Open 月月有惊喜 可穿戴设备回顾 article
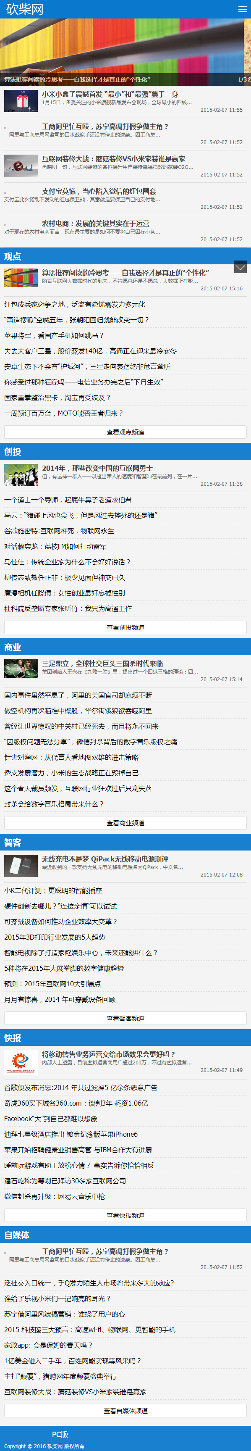 click(x=60, y=999)
